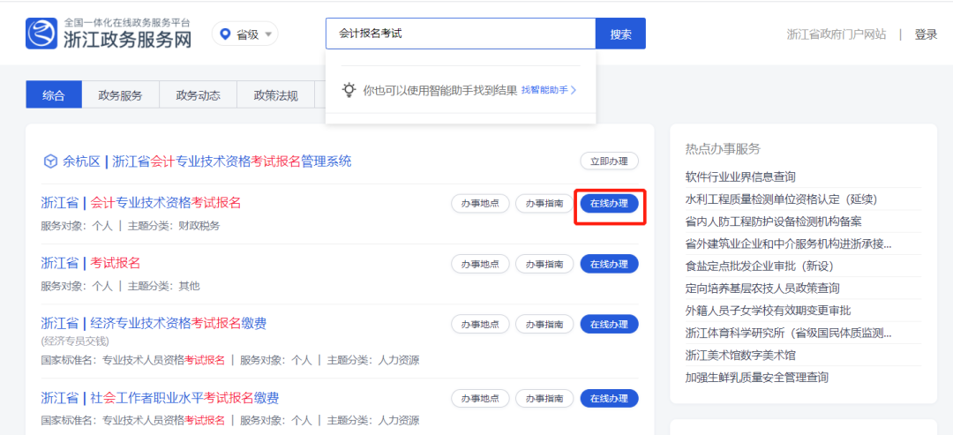Click the 登录 link
The width and height of the screenshot is (953, 435).
[926, 34]
